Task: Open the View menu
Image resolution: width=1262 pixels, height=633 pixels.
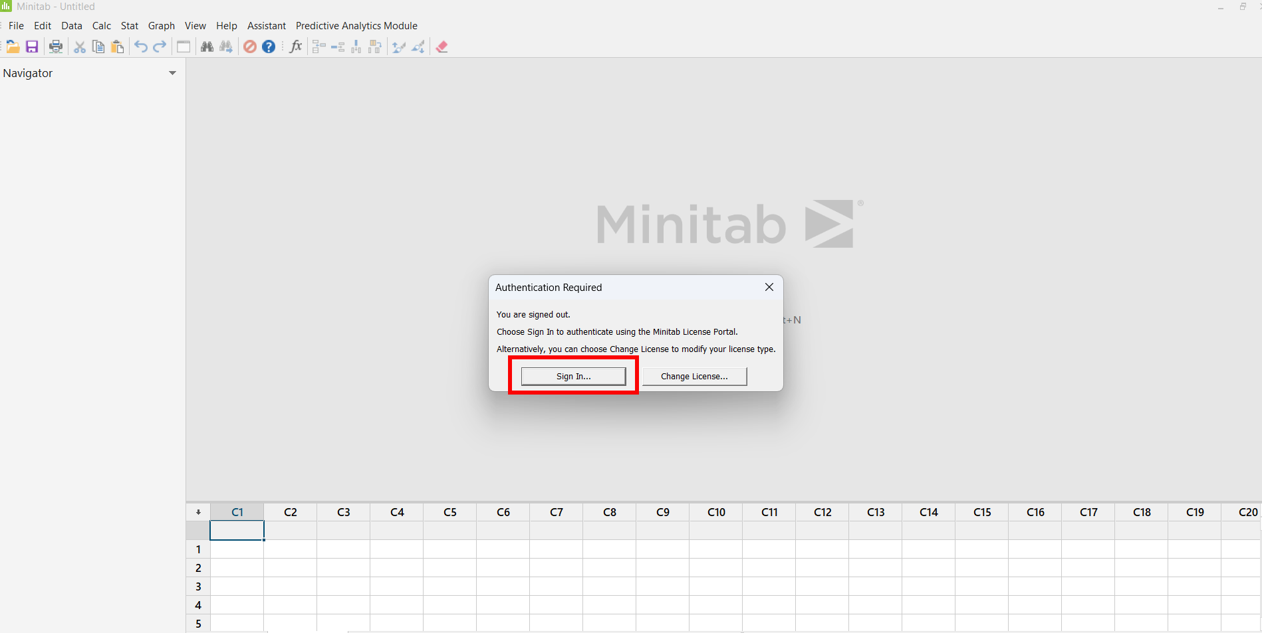Action: point(195,26)
